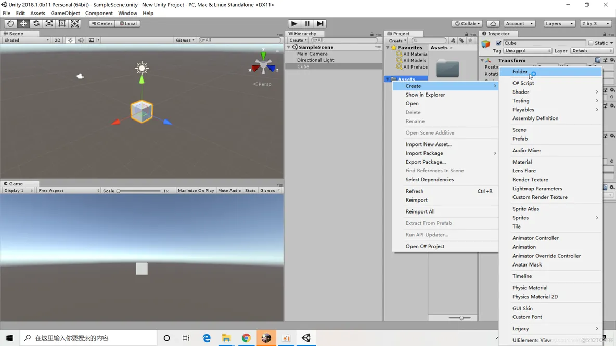The image size is (616, 346).
Task: Select the Hand tool in the toolbar
Action: point(10,23)
